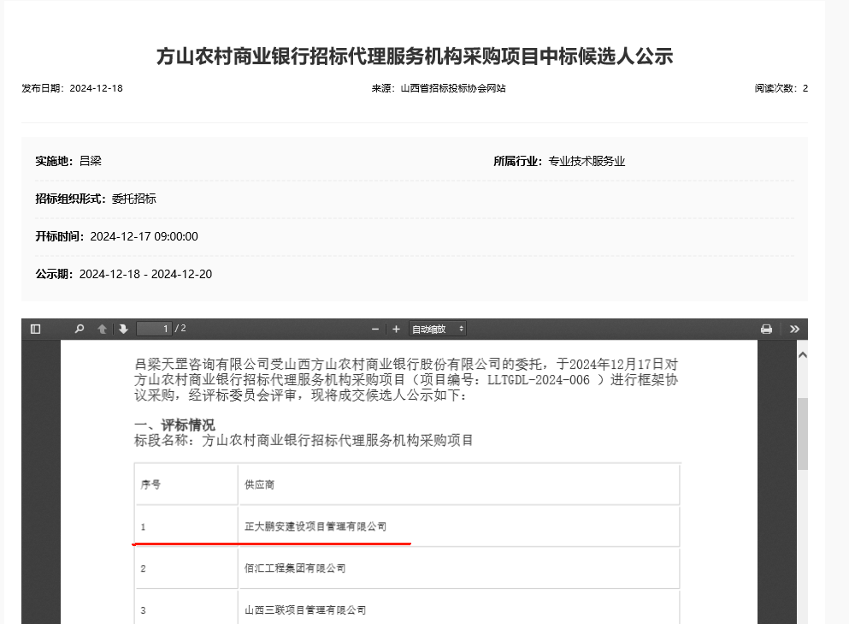
Task: Click the 供应商 column header
Action: pos(260,484)
